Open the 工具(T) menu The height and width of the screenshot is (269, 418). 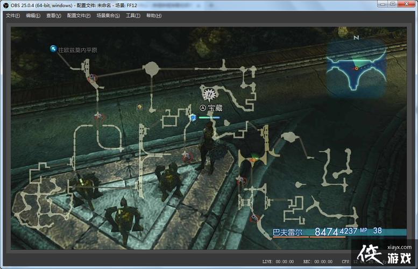click(x=133, y=16)
